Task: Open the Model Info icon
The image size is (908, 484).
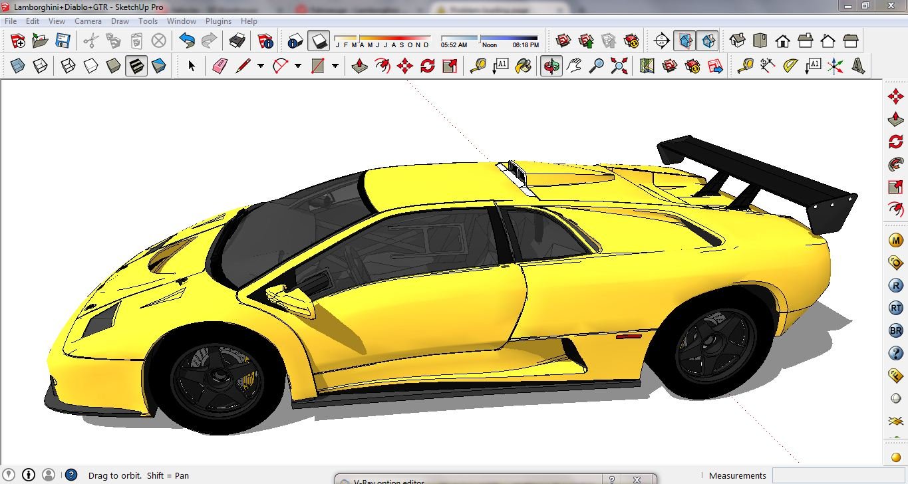Action: click(266, 41)
